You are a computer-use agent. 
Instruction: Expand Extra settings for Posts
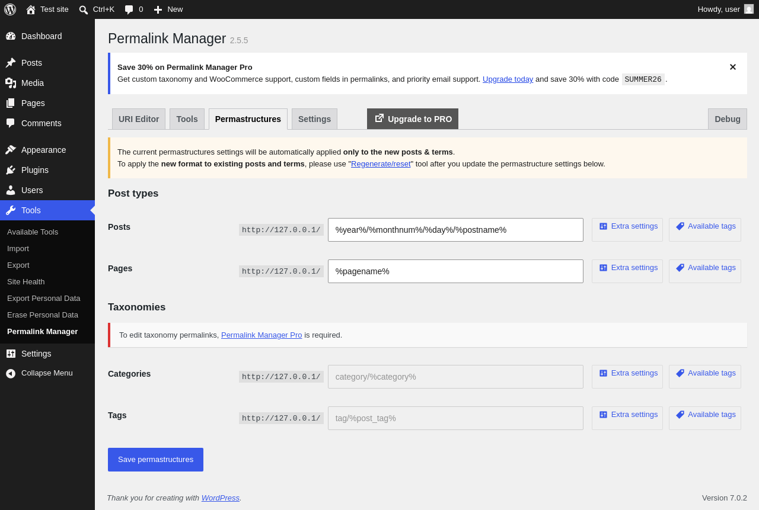pyautogui.click(x=627, y=230)
